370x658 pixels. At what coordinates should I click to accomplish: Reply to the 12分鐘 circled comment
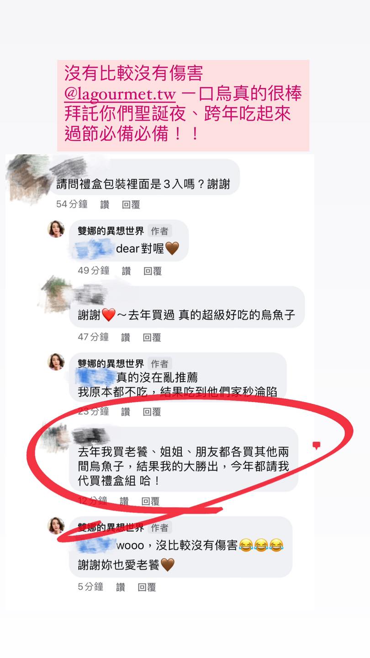(x=150, y=501)
